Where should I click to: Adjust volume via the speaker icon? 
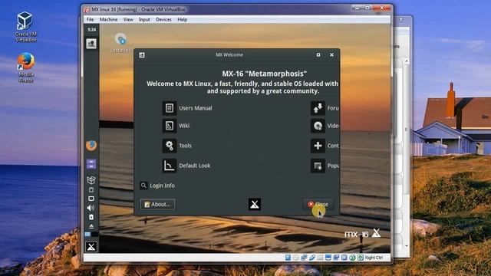[x=91, y=208]
